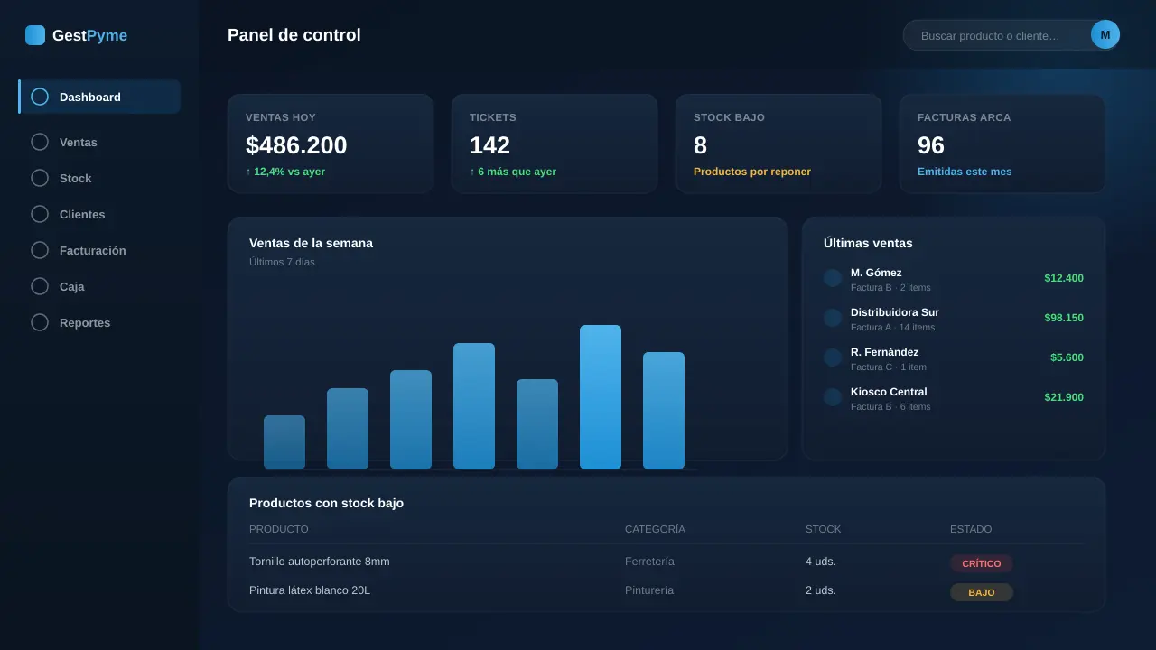This screenshot has height=650, width=1156.
Task: Click the '4 uds.' stock cell
Action: pos(821,562)
